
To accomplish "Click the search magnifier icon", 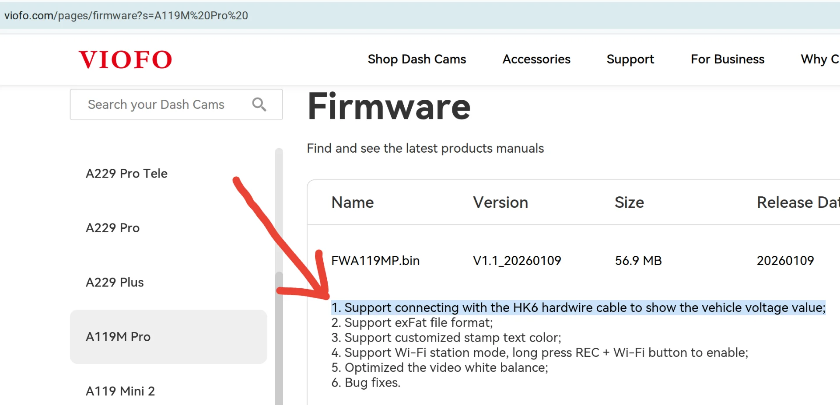I will [x=259, y=105].
